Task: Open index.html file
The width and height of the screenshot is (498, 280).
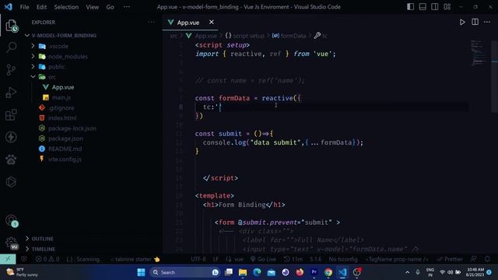Action: (62, 118)
